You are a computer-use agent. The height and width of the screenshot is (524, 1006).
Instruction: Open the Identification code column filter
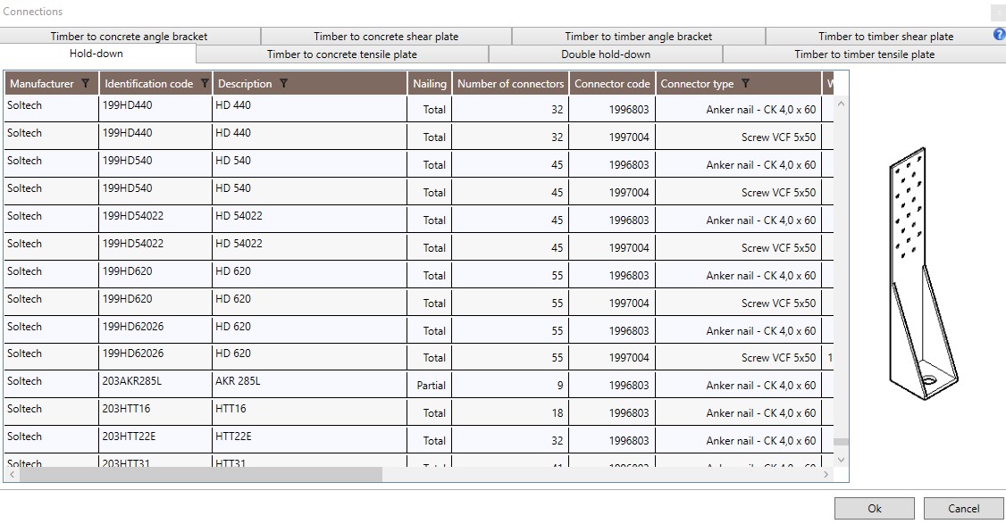click(205, 83)
